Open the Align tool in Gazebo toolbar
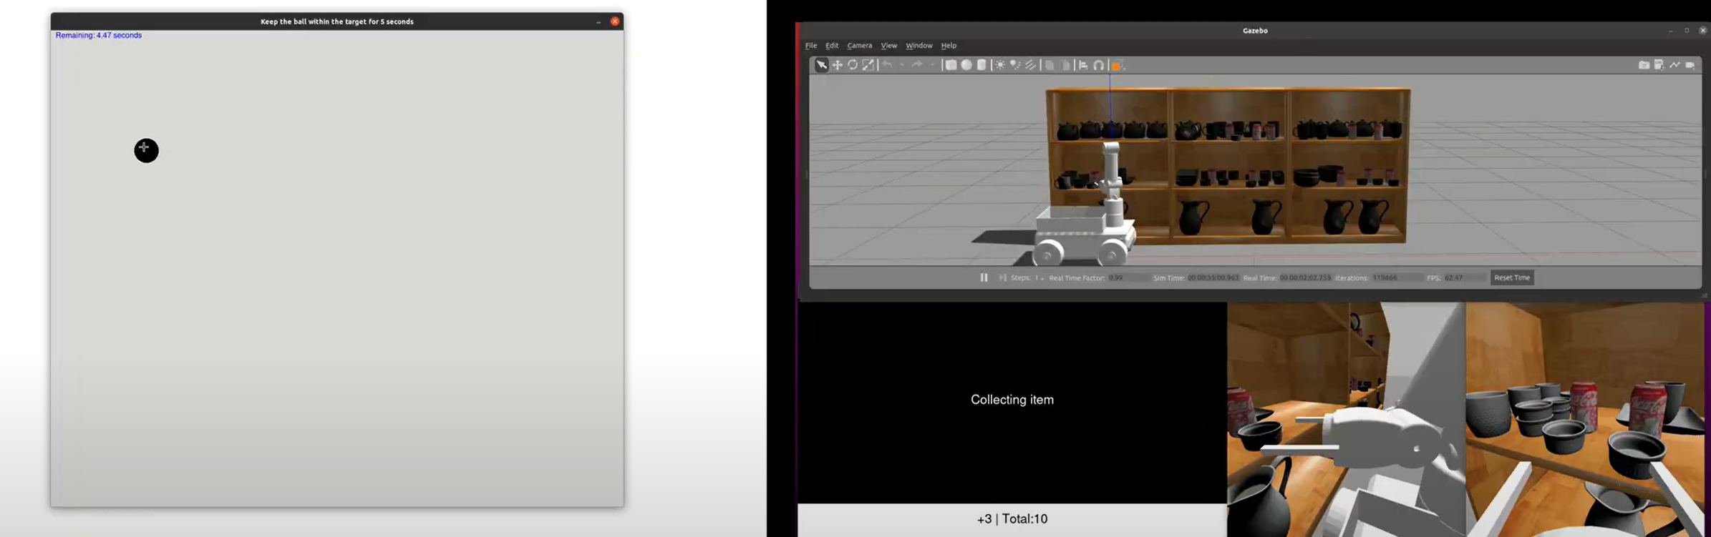This screenshot has width=1711, height=537. click(1083, 65)
